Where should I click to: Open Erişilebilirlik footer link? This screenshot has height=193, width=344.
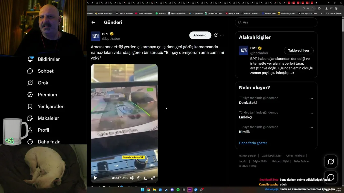(x=260, y=161)
